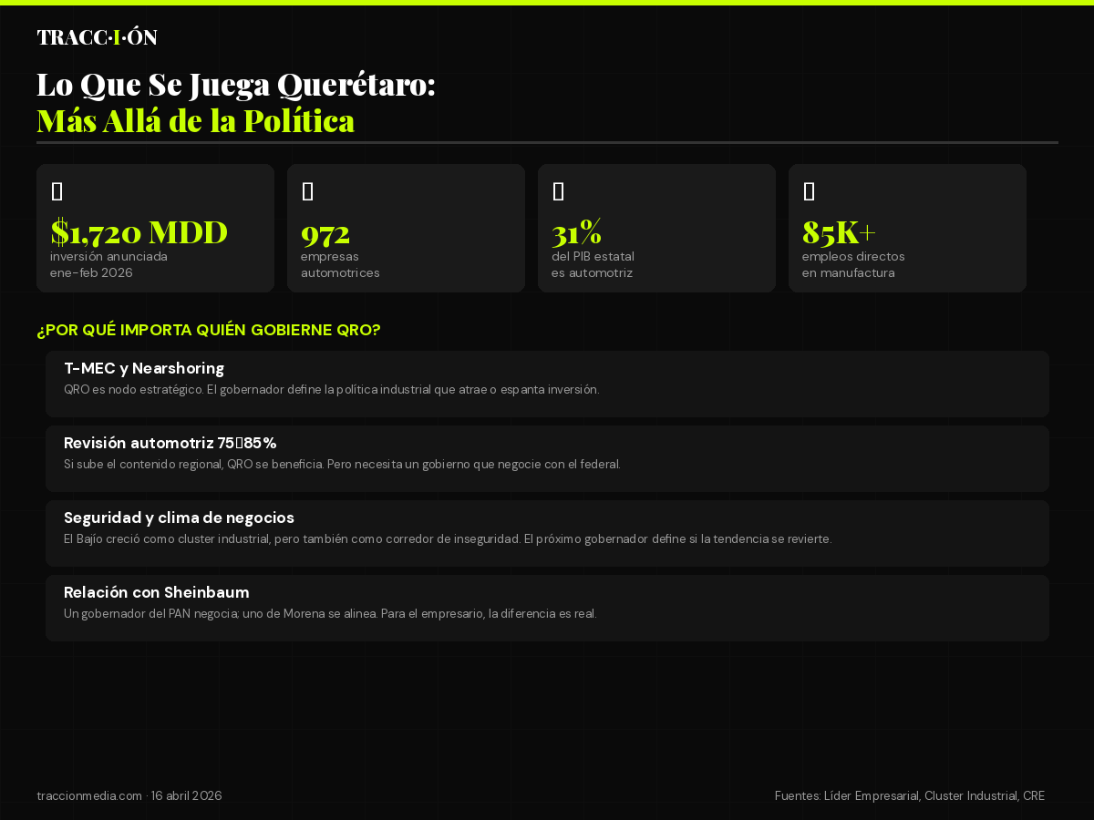
Task: Click the Lo Que Se Juega Querétaro headline
Action: click(x=236, y=84)
